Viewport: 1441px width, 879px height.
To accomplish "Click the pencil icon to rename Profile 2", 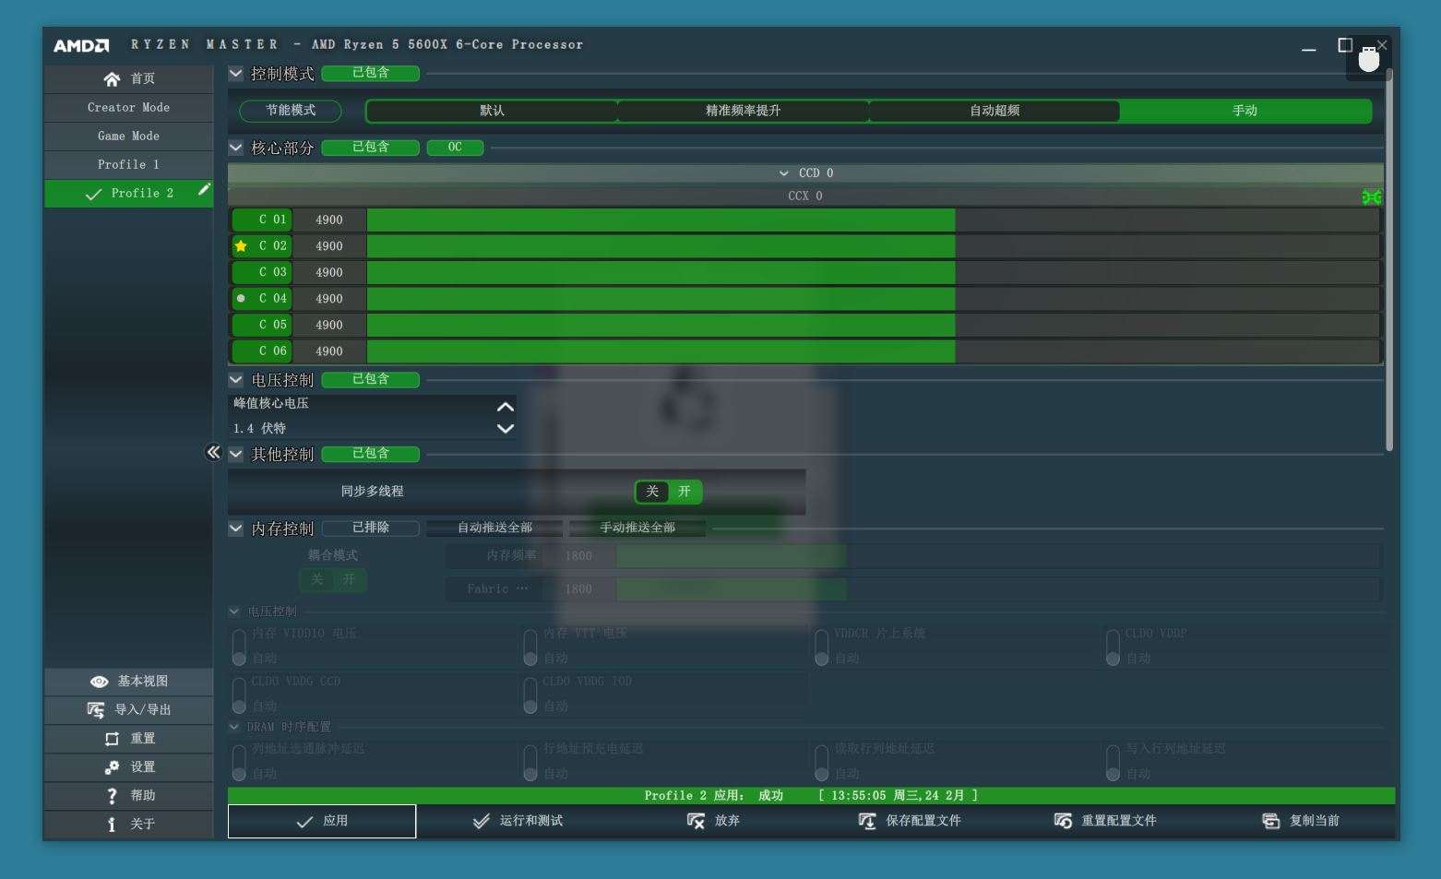I will point(204,190).
